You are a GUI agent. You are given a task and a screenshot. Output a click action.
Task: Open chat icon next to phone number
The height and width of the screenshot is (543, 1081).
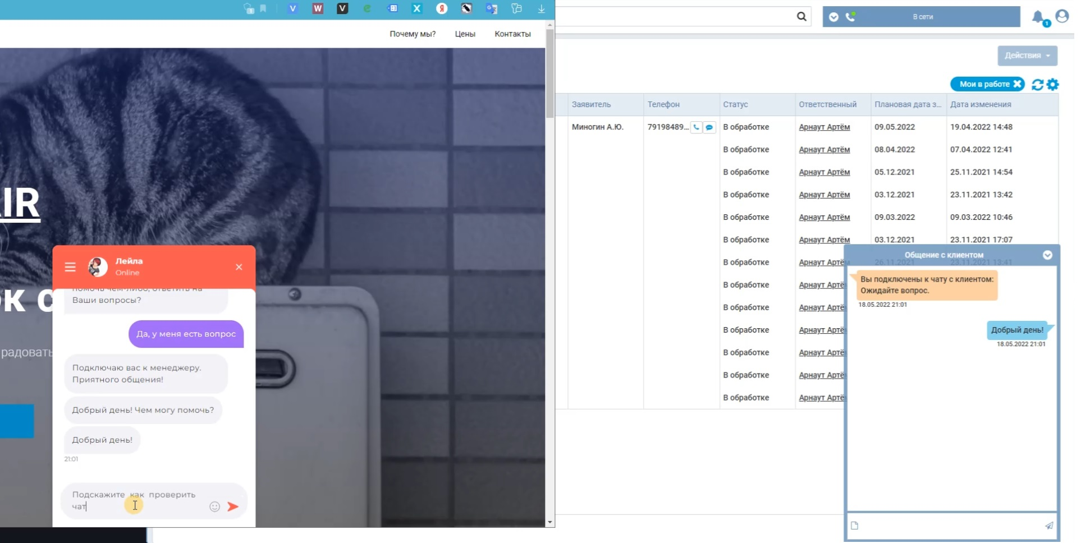[709, 127]
